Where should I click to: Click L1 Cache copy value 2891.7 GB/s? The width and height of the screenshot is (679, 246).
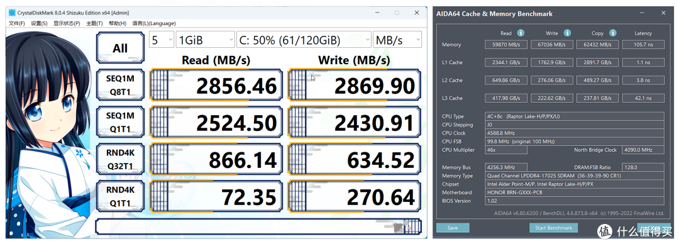(x=598, y=62)
